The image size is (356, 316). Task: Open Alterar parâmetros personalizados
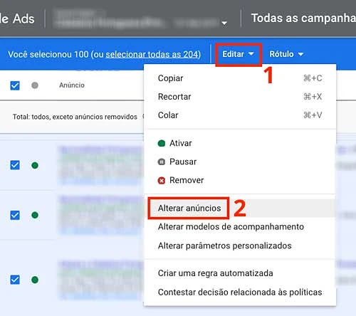pos(240,246)
